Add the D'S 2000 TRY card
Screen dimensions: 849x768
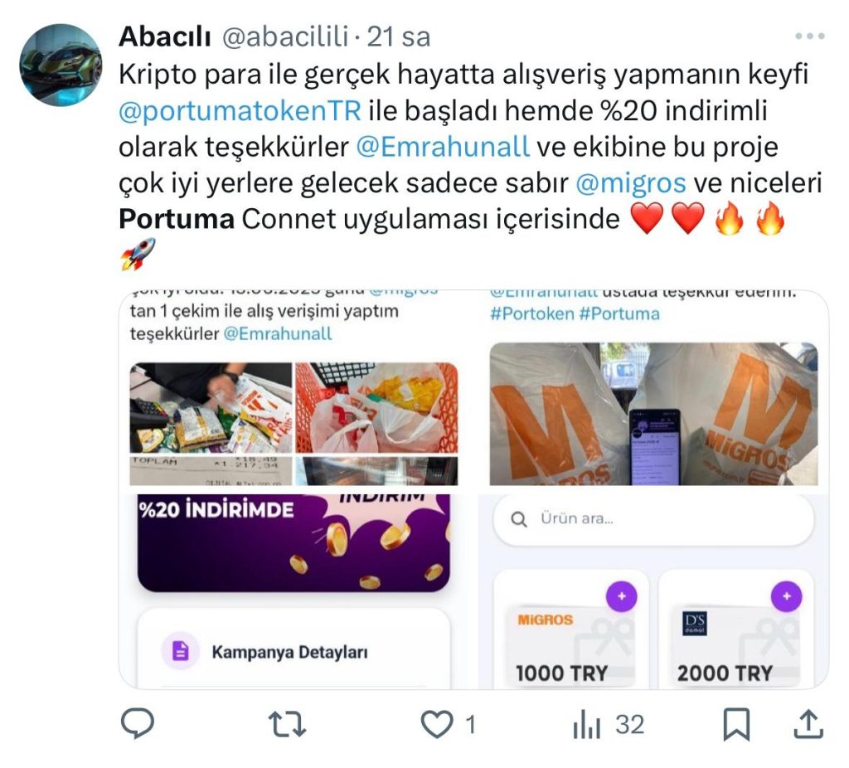click(x=786, y=596)
